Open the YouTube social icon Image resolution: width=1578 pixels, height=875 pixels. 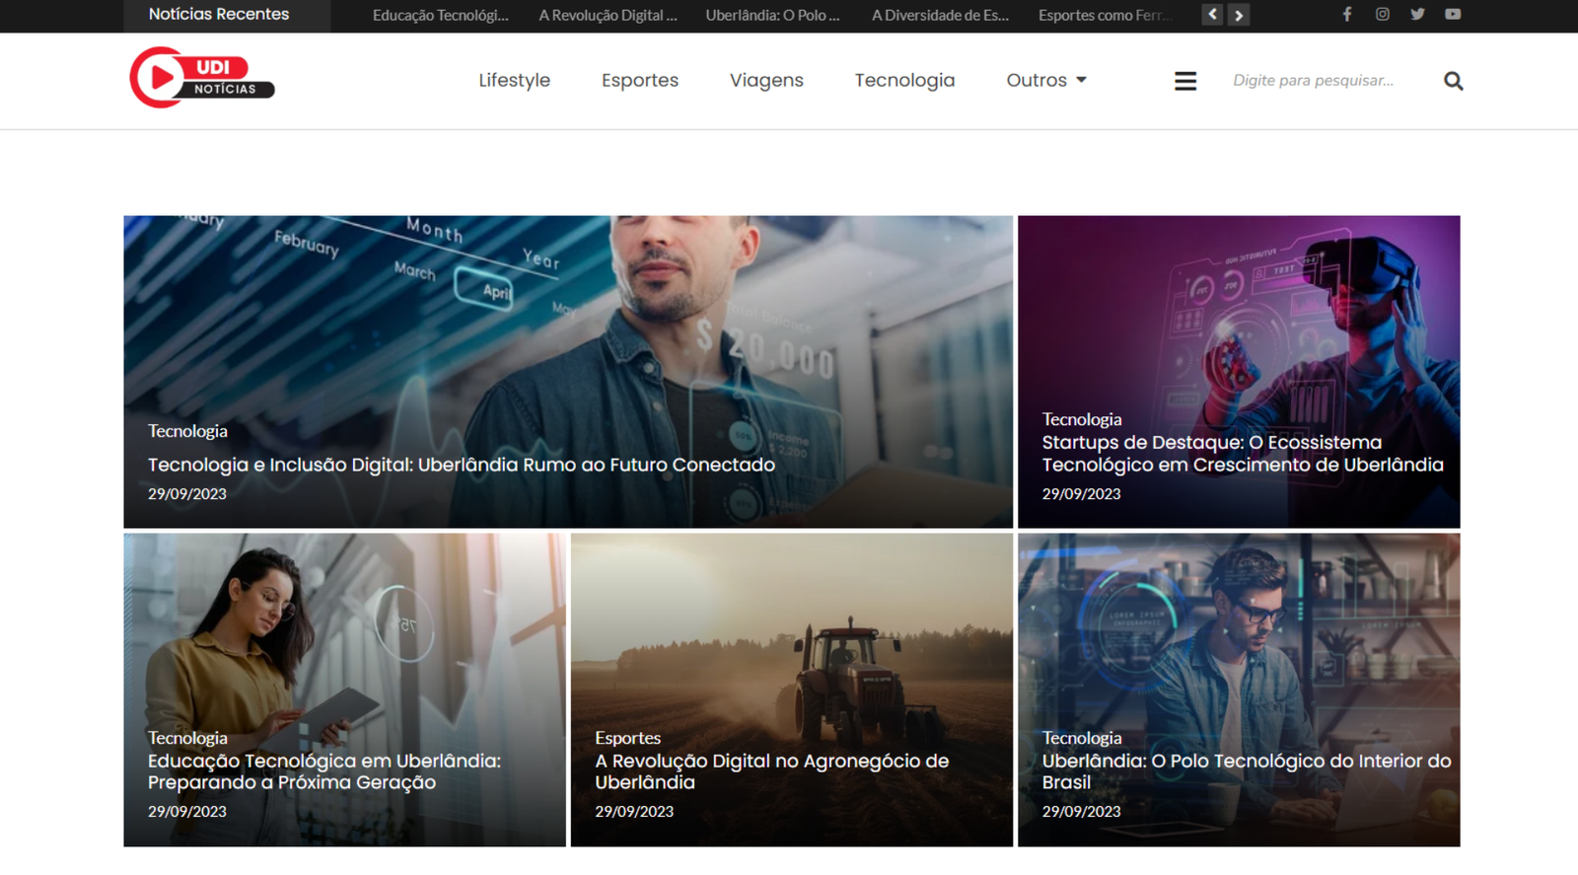coord(1453,15)
